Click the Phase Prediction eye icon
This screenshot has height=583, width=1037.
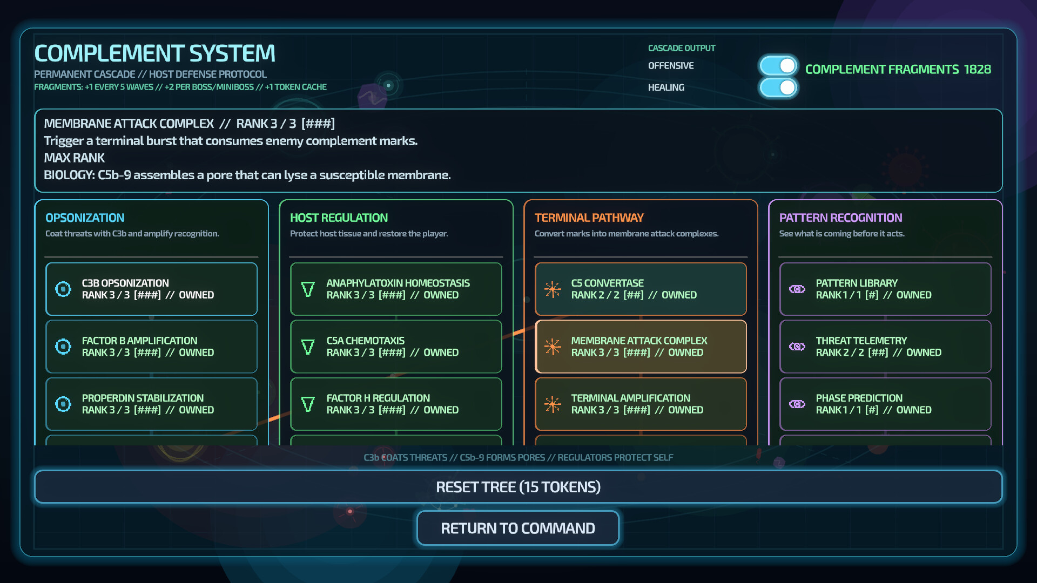[797, 404]
